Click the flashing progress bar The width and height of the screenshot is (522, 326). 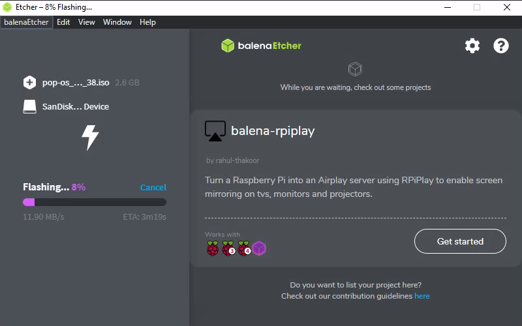pyautogui.click(x=94, y=202)
